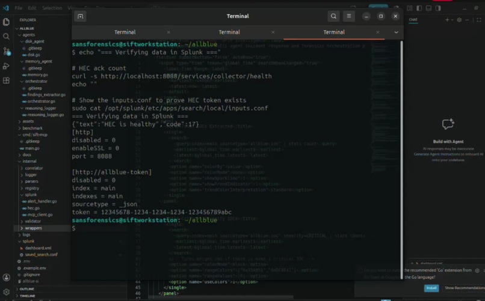Open saved_search.conf file

click(41, 255)
